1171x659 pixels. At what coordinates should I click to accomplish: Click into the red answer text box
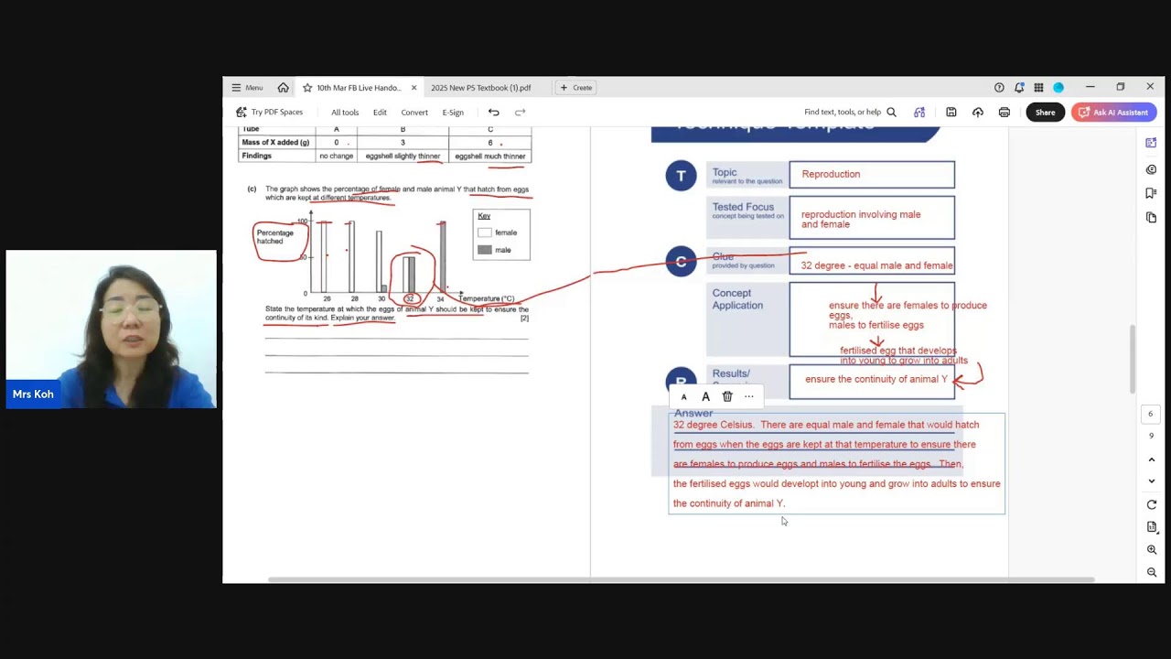(836, 464)
